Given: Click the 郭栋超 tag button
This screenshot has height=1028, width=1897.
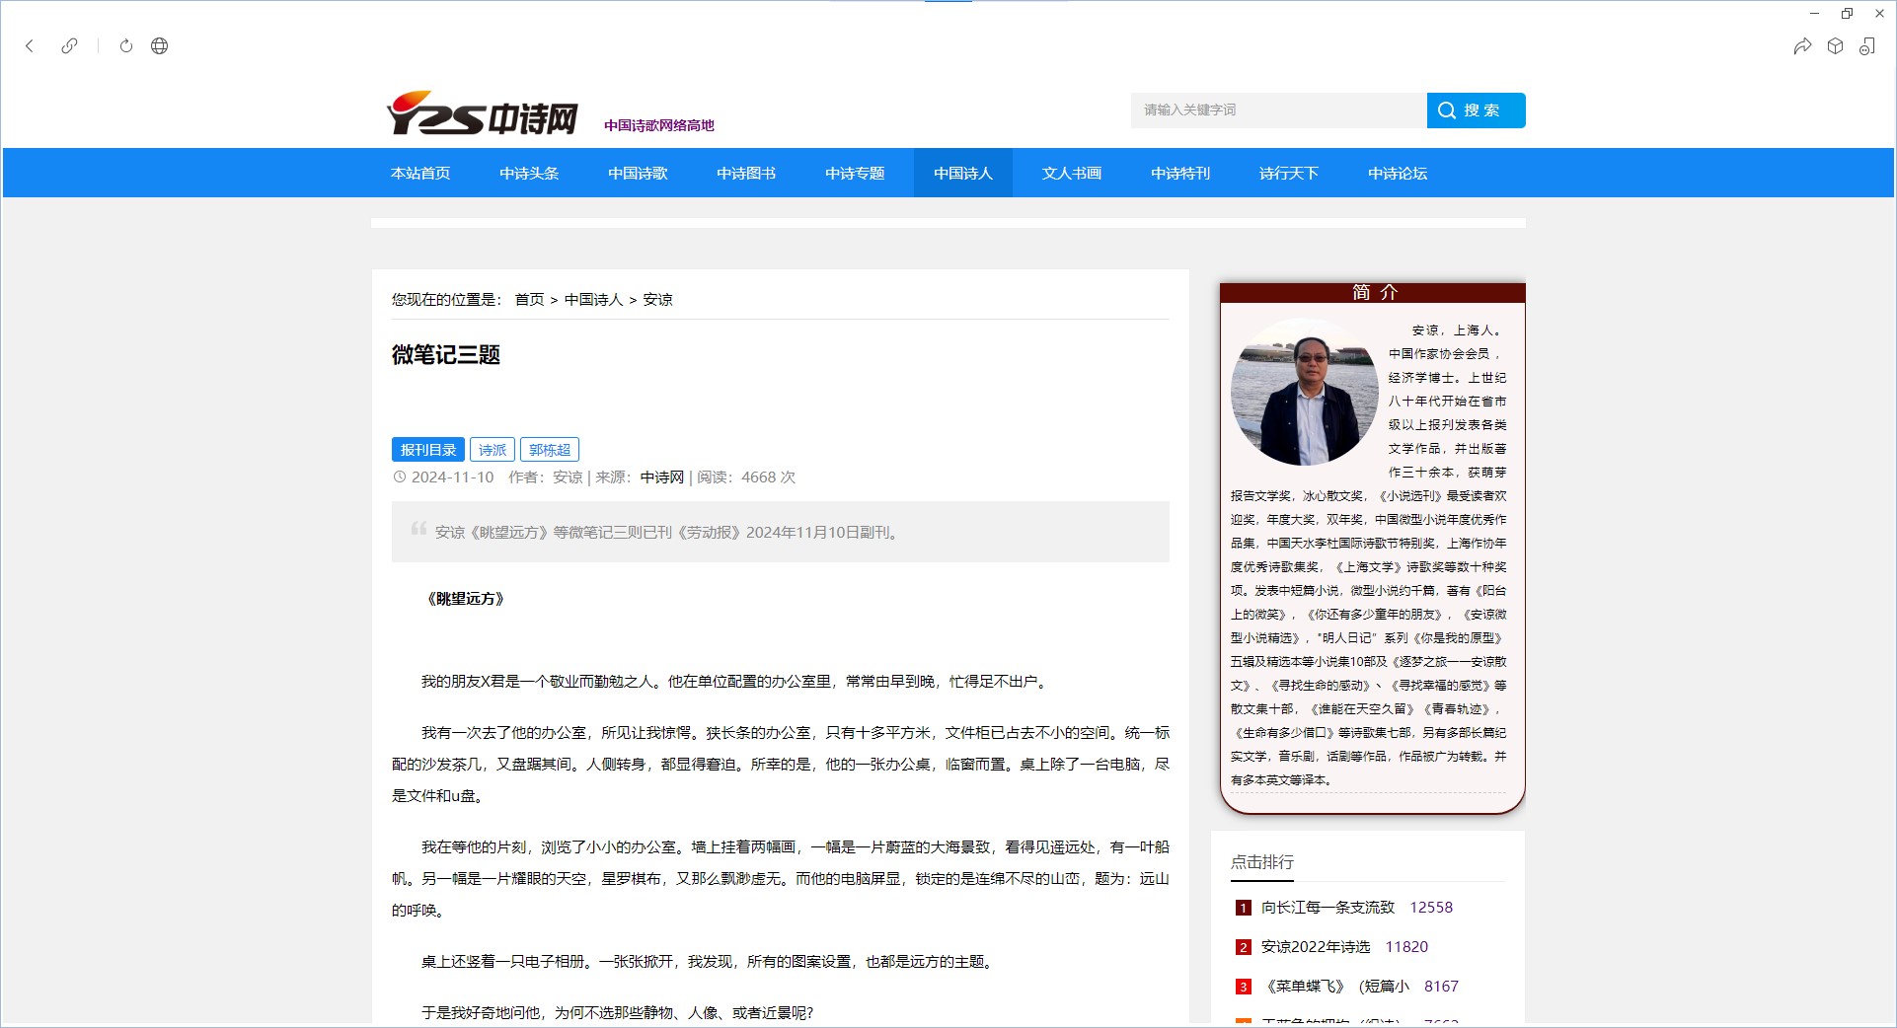Looking at the screenshot, I should (x=549, y=450).
